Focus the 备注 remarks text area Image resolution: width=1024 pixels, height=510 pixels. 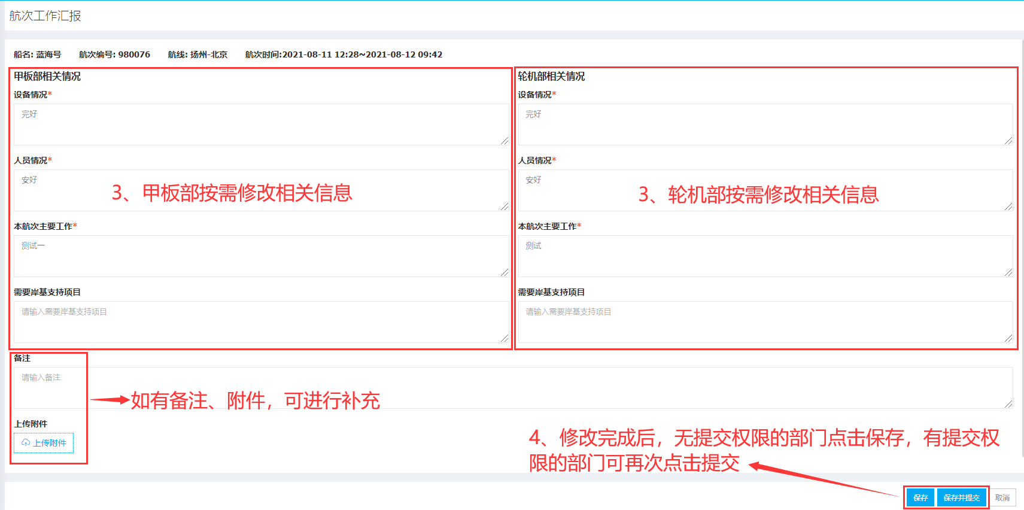point(513,388)
